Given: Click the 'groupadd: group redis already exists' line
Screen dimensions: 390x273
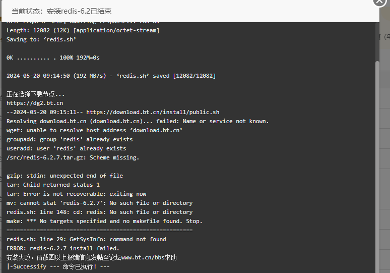Looking at the screenshot, I should 70,139.
